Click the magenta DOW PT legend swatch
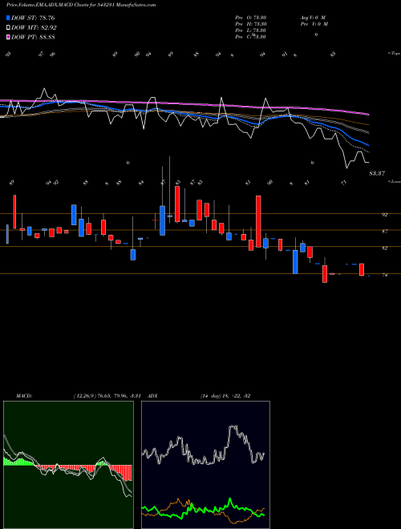Viewport: 401px width, 529px height. 9,37
